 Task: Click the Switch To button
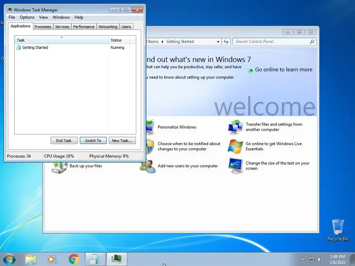93,141
